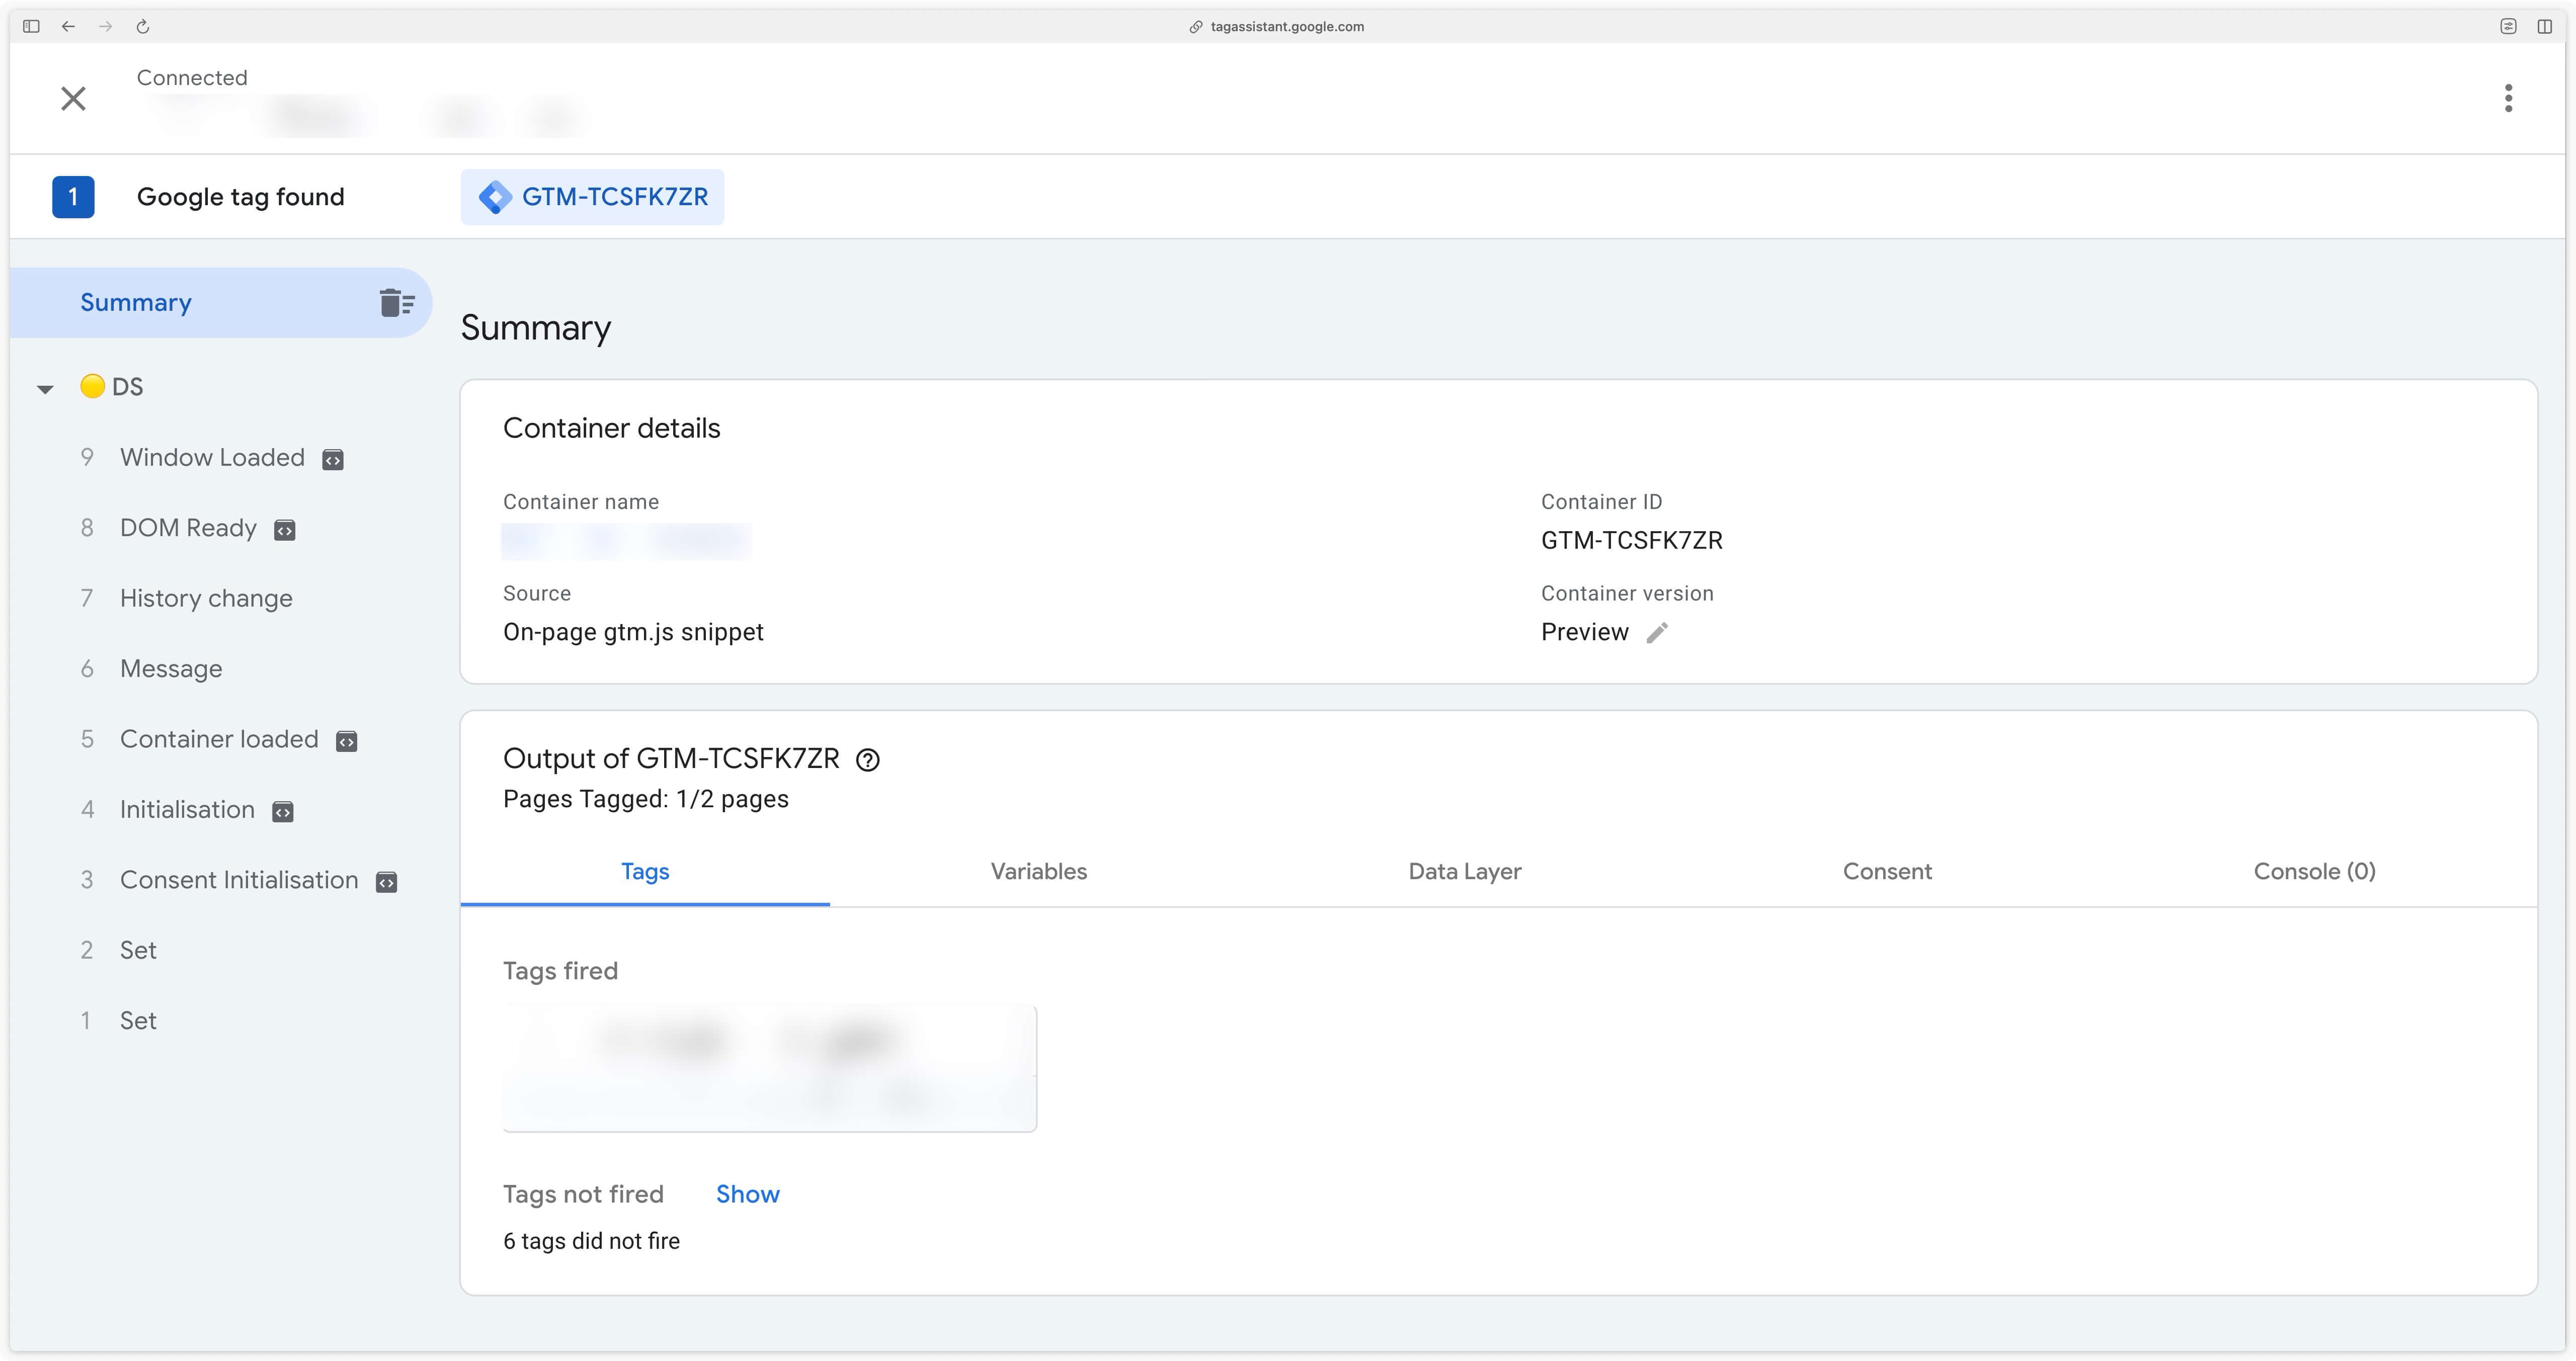
Task: Toggle the split view icon in the browser toolbar
Action: (x=2545, y=27)
